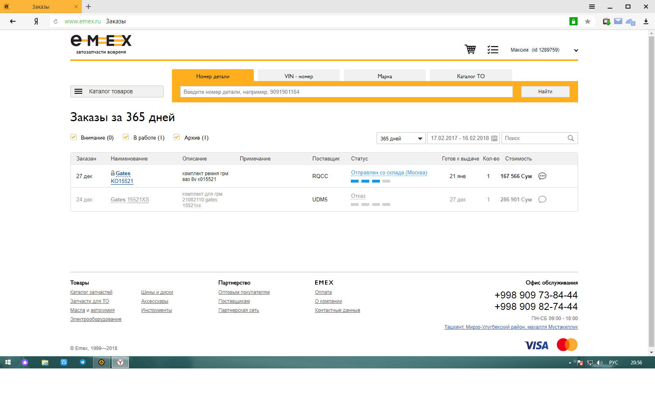Open the Контактные данные footer link
The height and width of the screenshot is (393, 655).
[337, 310]
